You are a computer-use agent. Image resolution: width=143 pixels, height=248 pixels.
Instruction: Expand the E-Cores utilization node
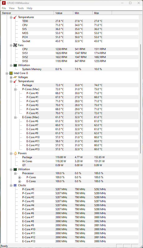20,181
